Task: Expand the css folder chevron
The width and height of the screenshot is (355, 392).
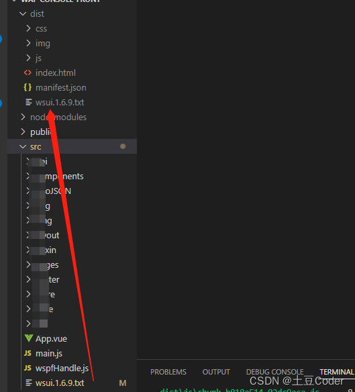Action: [x=28, y=28]
